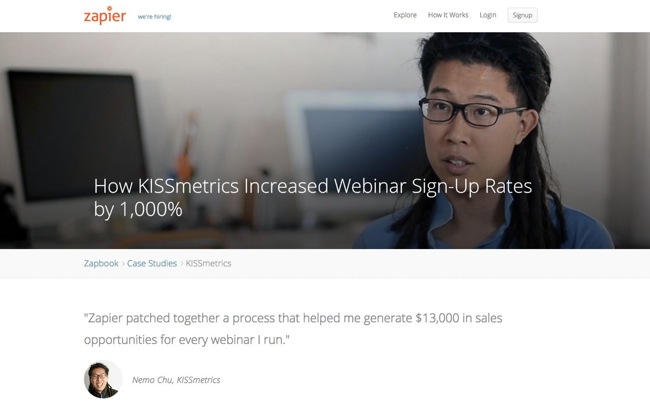The image size is (650, 409).
Task: Select the KISSmetrics breadcrumb item
Action: point(208,264)
